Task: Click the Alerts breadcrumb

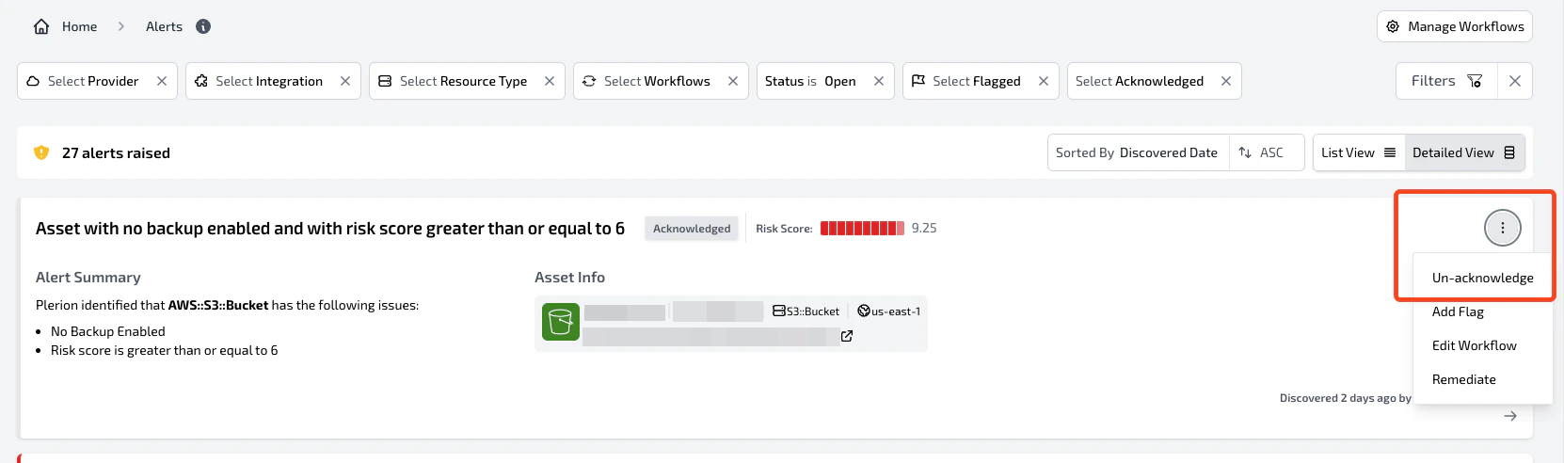Action: [164, 26]
